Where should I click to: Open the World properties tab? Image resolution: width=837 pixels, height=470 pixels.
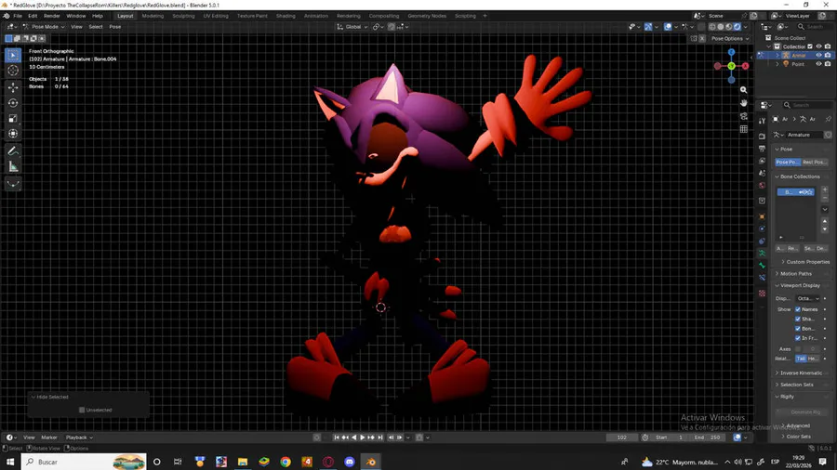763,186
